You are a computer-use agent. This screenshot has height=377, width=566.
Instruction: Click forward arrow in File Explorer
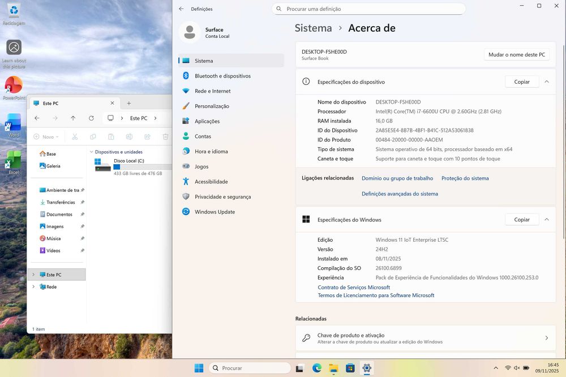(55, 118)
